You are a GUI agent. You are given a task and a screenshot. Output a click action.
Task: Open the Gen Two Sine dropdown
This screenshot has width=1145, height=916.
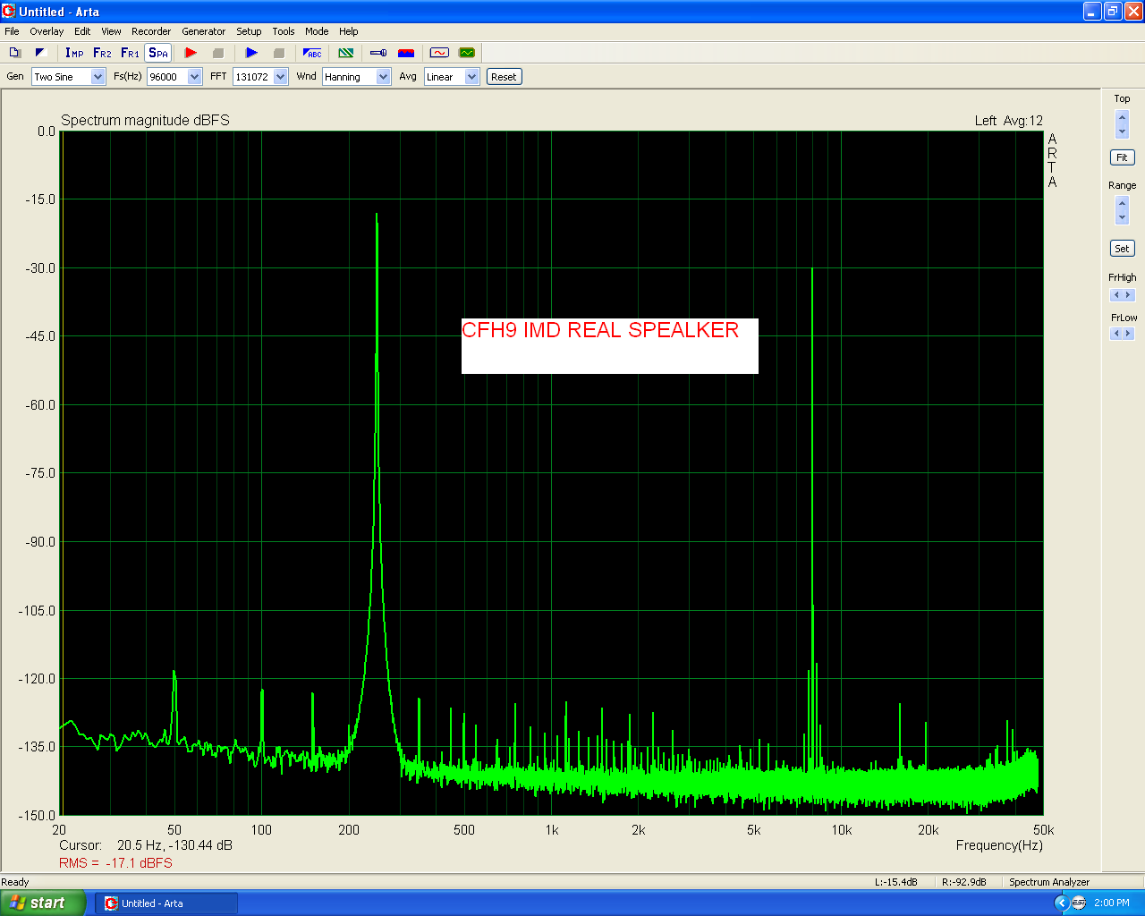click(98, 77)
